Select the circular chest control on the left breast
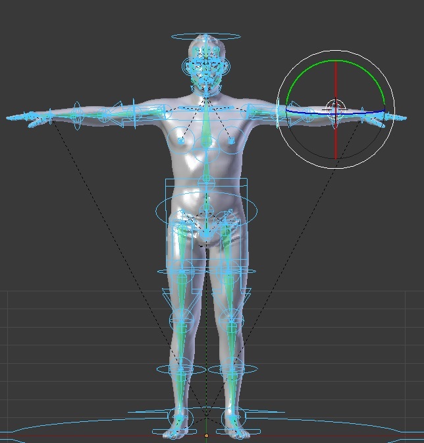 point(181,140)
